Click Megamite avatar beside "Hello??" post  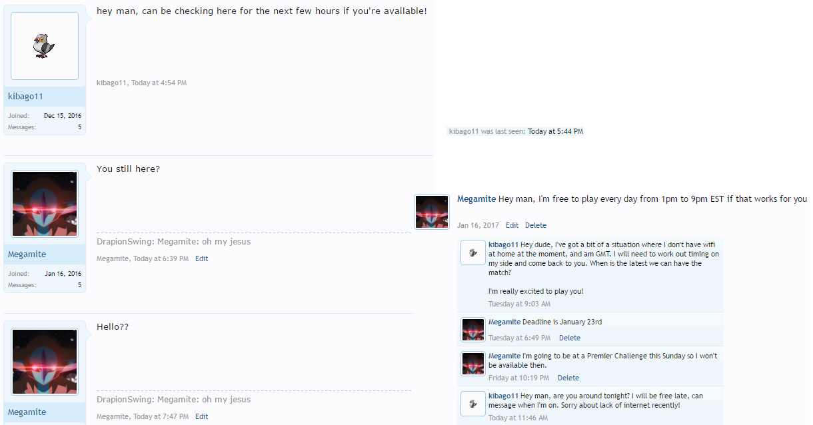coord(45,362)
